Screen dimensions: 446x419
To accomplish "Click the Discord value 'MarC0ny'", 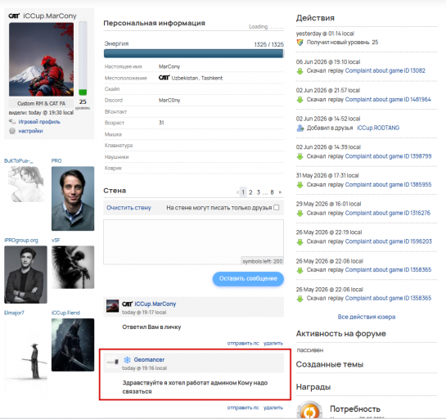I will click(169, 101).
